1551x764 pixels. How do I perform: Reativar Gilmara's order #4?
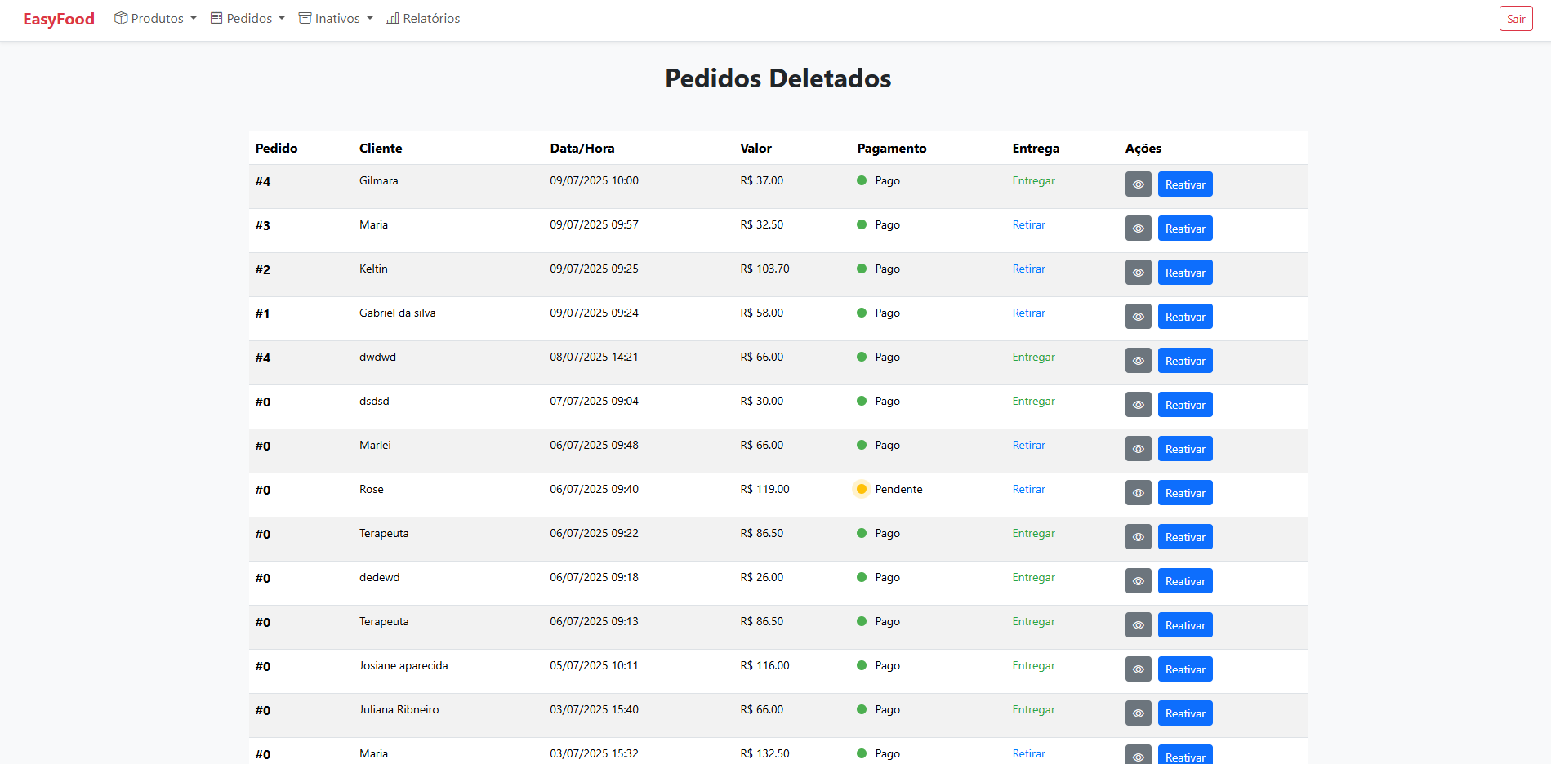pyautogui.click(x=1185, y=184)
